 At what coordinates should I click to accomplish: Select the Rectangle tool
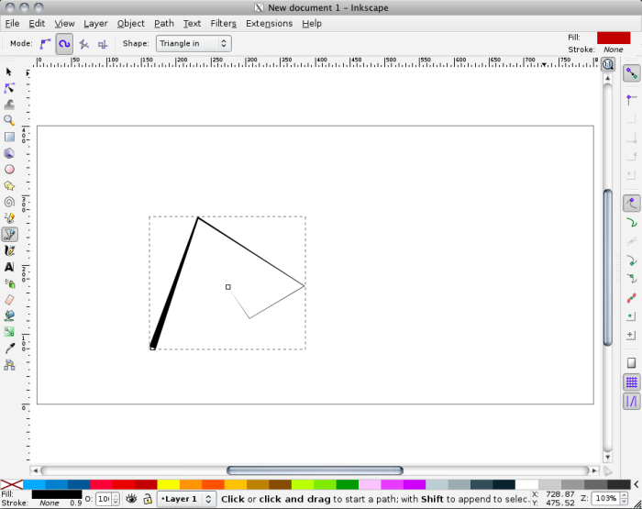tap(9, 137)
